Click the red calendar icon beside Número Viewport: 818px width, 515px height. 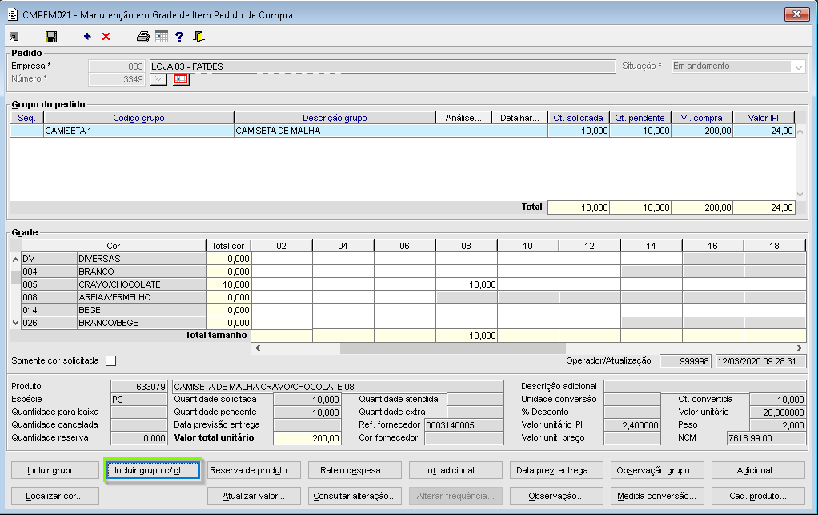click(x=181, y=79)
